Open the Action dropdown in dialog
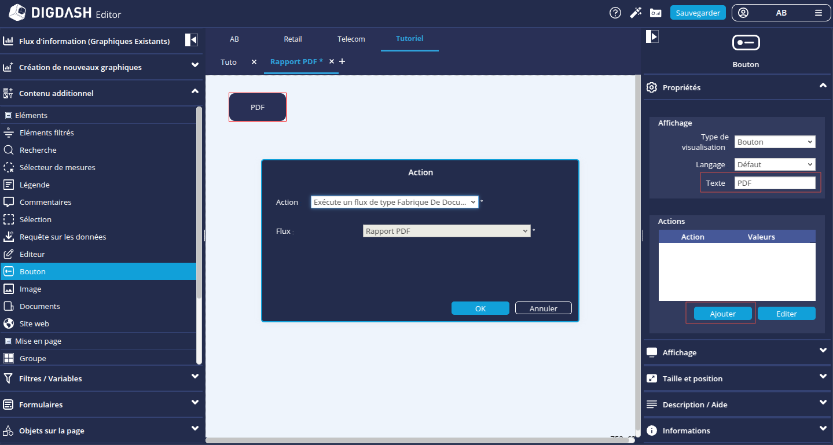Image resolution: width=833 pixels, height=445 pixels. click(x=394, y=202)
